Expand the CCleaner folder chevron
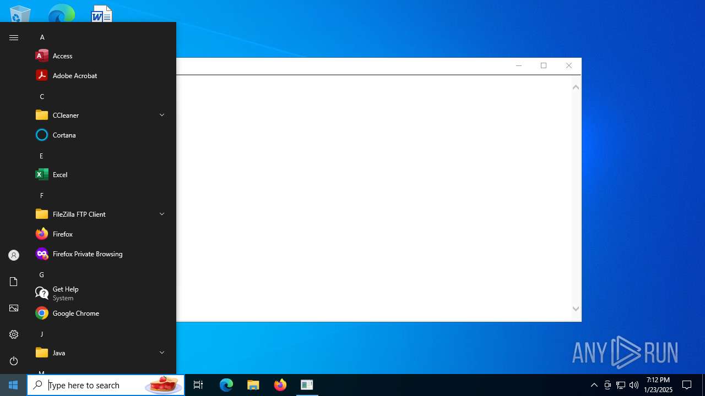This screenshot has width=705, height=396. [162, 115]
